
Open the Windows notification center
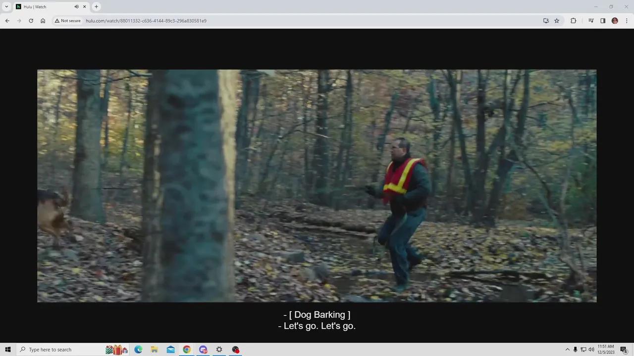(624, 350)
